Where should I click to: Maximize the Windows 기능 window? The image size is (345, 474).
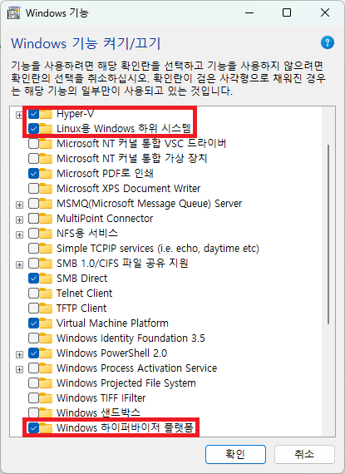(287, 12)
